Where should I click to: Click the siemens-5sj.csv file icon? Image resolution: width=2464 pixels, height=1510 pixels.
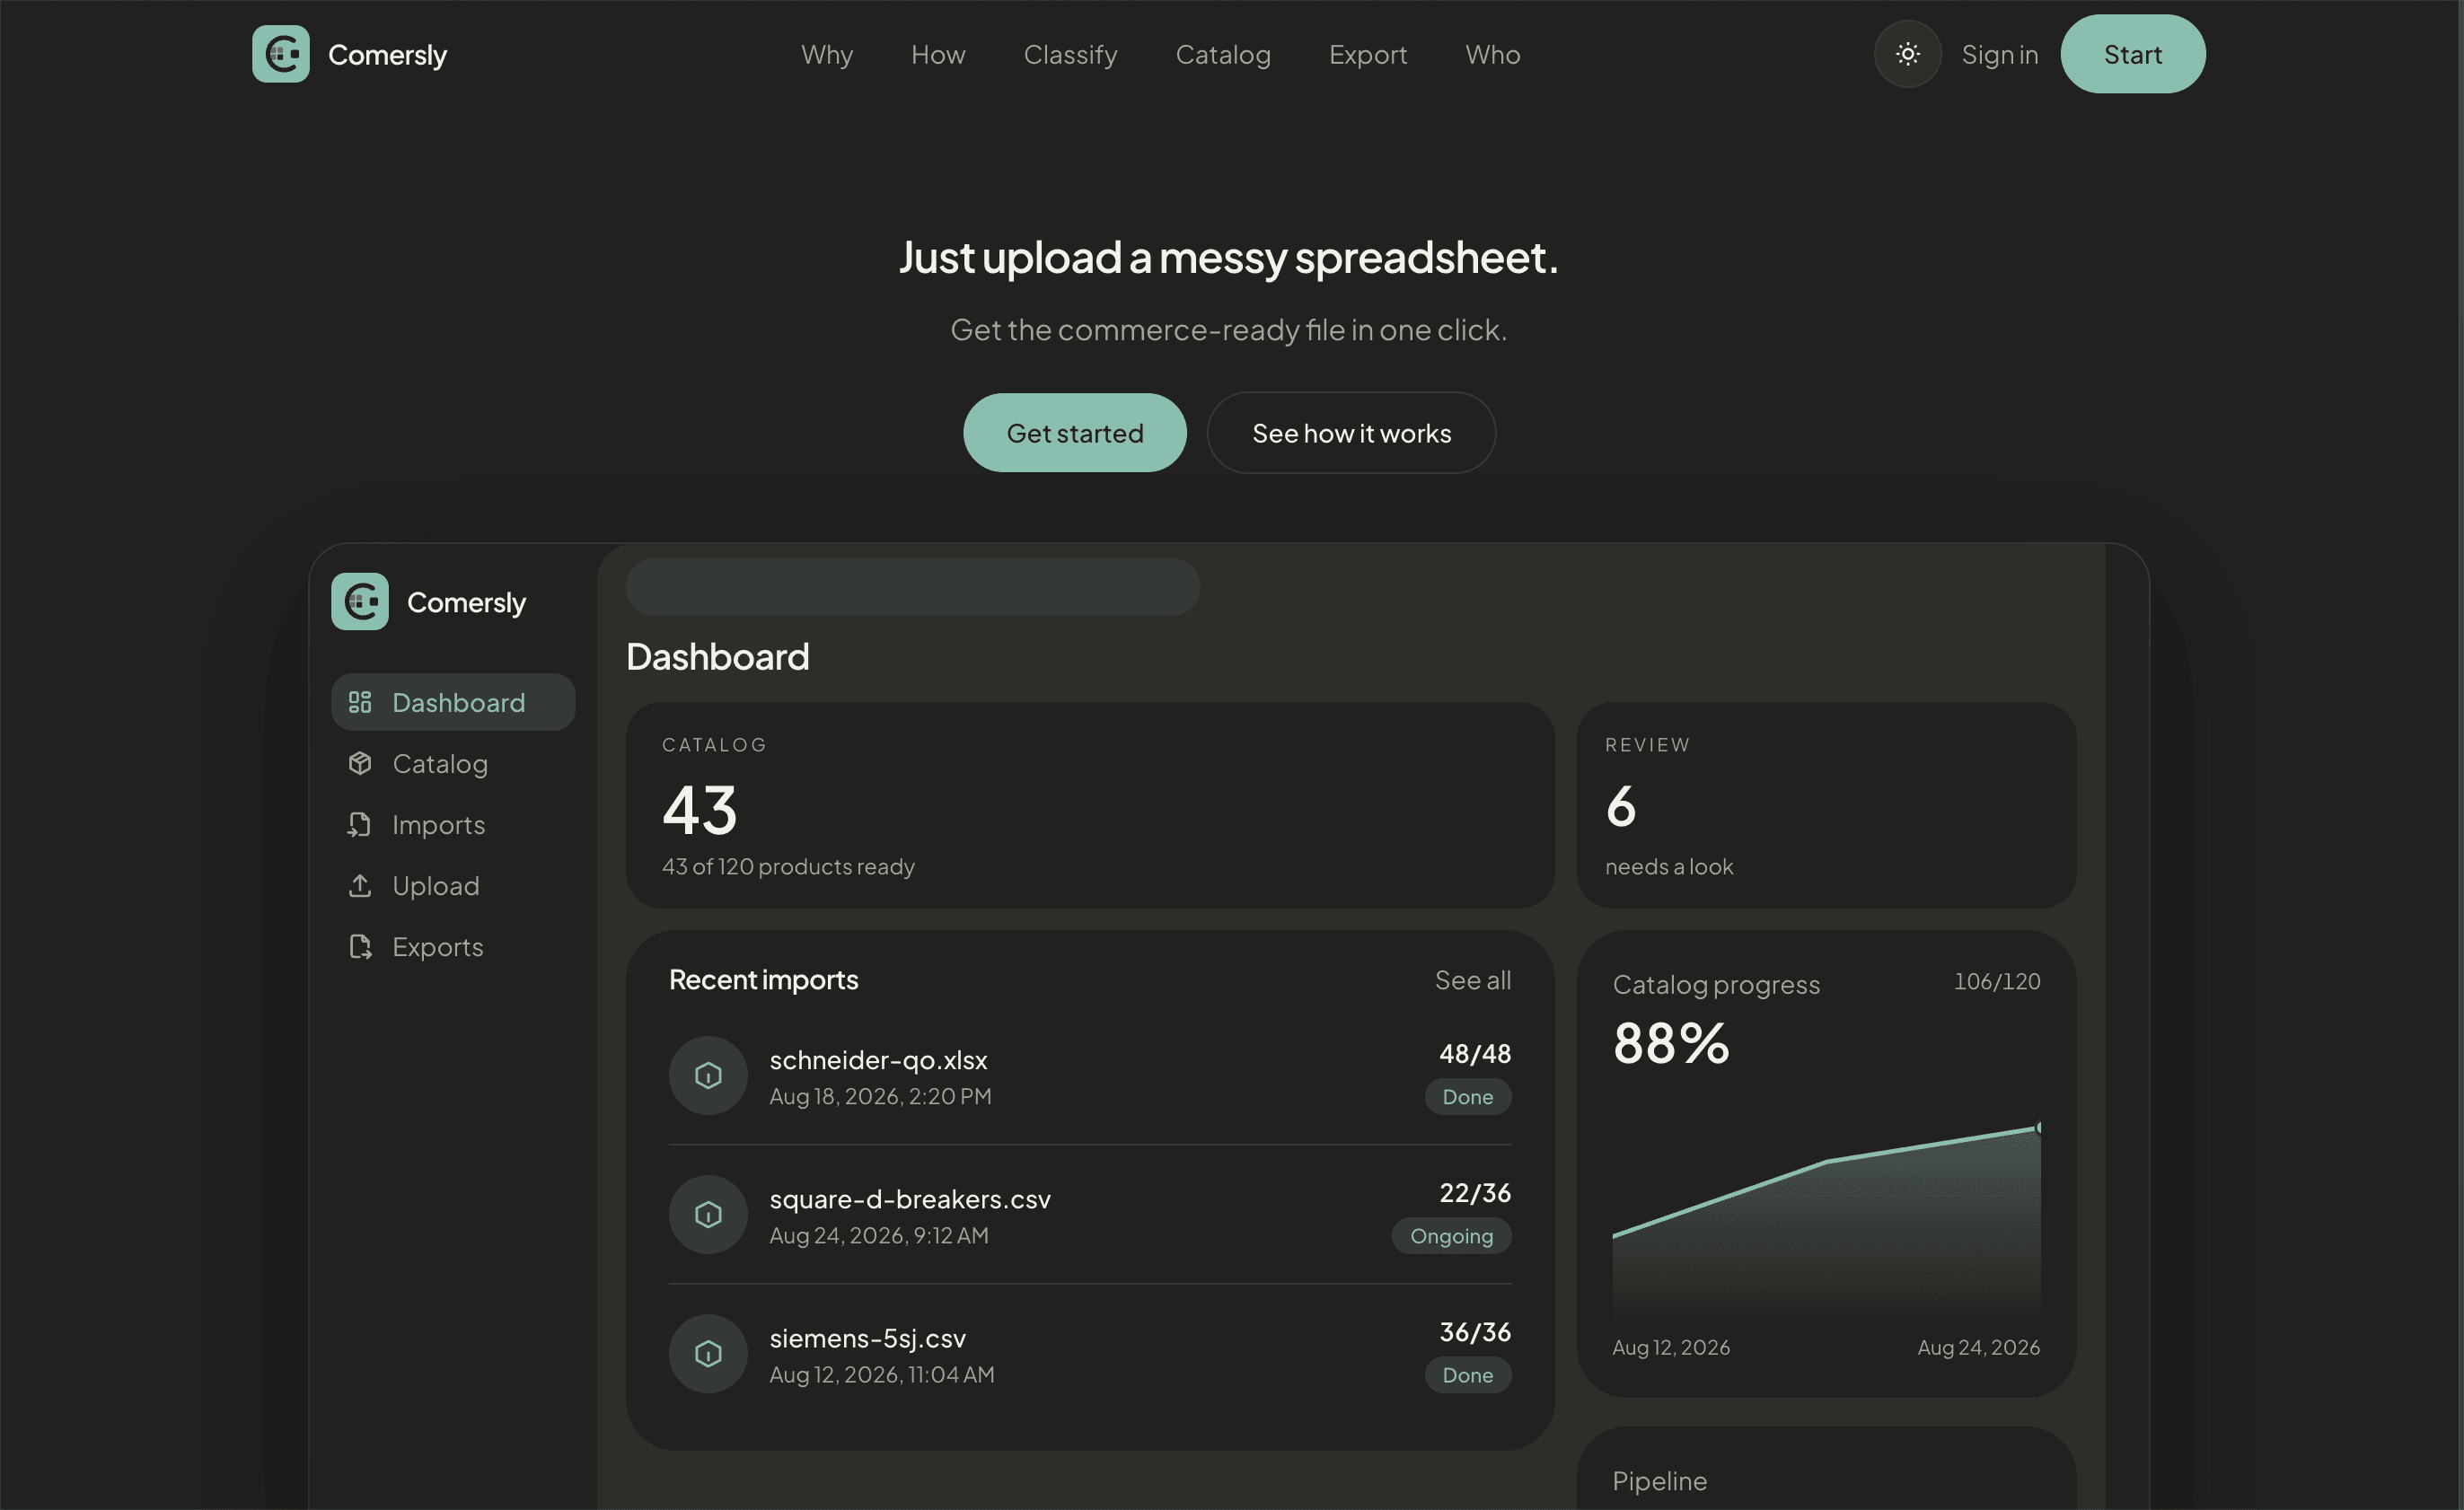(708, 1353)
